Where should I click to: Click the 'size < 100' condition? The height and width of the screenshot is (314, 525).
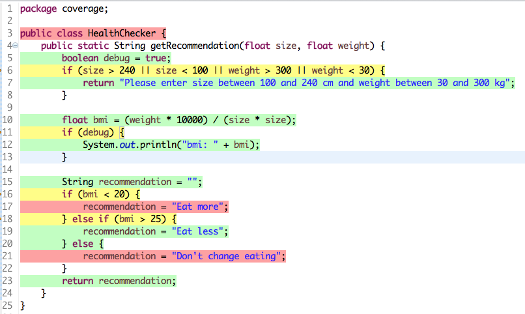pos(182,70)
